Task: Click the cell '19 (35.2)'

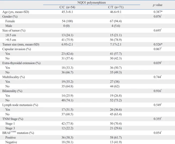Action: 67,82
